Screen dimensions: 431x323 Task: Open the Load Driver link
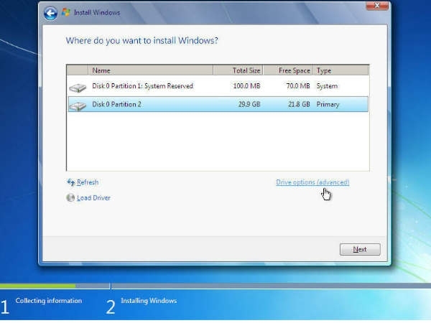tap(93, 198)
